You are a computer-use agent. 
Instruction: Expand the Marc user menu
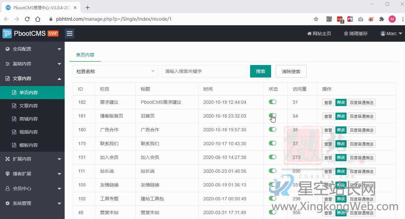pos(391,33)
